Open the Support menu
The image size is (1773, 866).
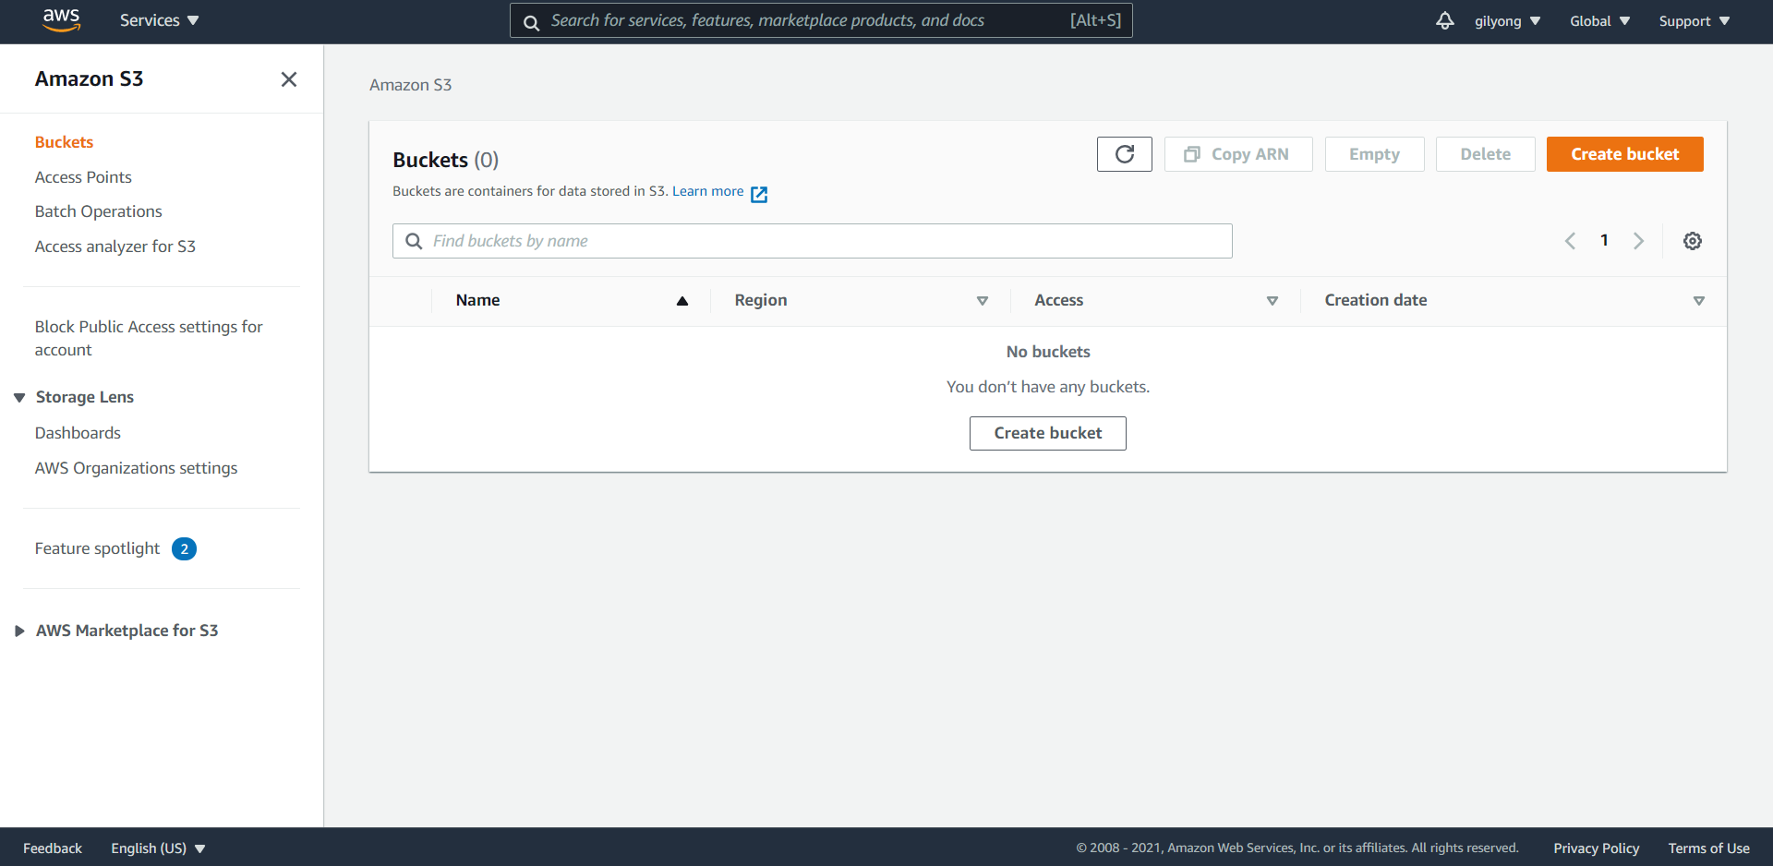[1694, 21]
